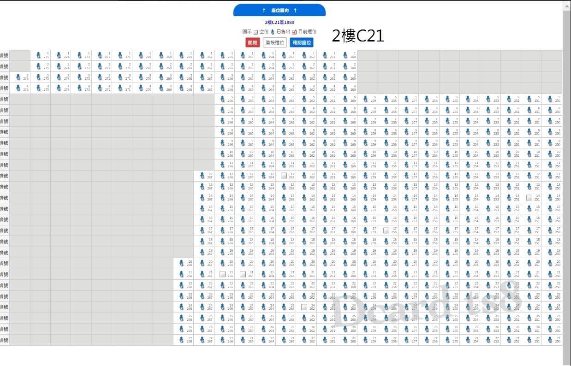Select empty seat row 12 number 263
Image resolution: width=571 pixels, height=366 pixels.
tap(284, 176)
